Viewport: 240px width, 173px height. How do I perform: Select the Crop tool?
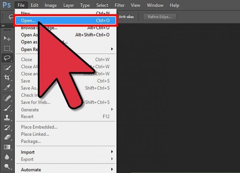(x=7, y=77)
